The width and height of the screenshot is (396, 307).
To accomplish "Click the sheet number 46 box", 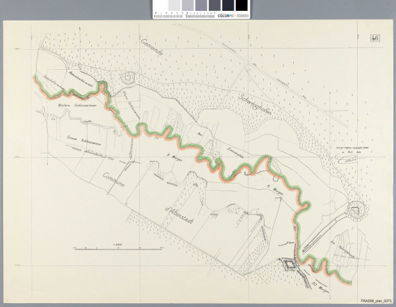I will click(x=374, y=38).
